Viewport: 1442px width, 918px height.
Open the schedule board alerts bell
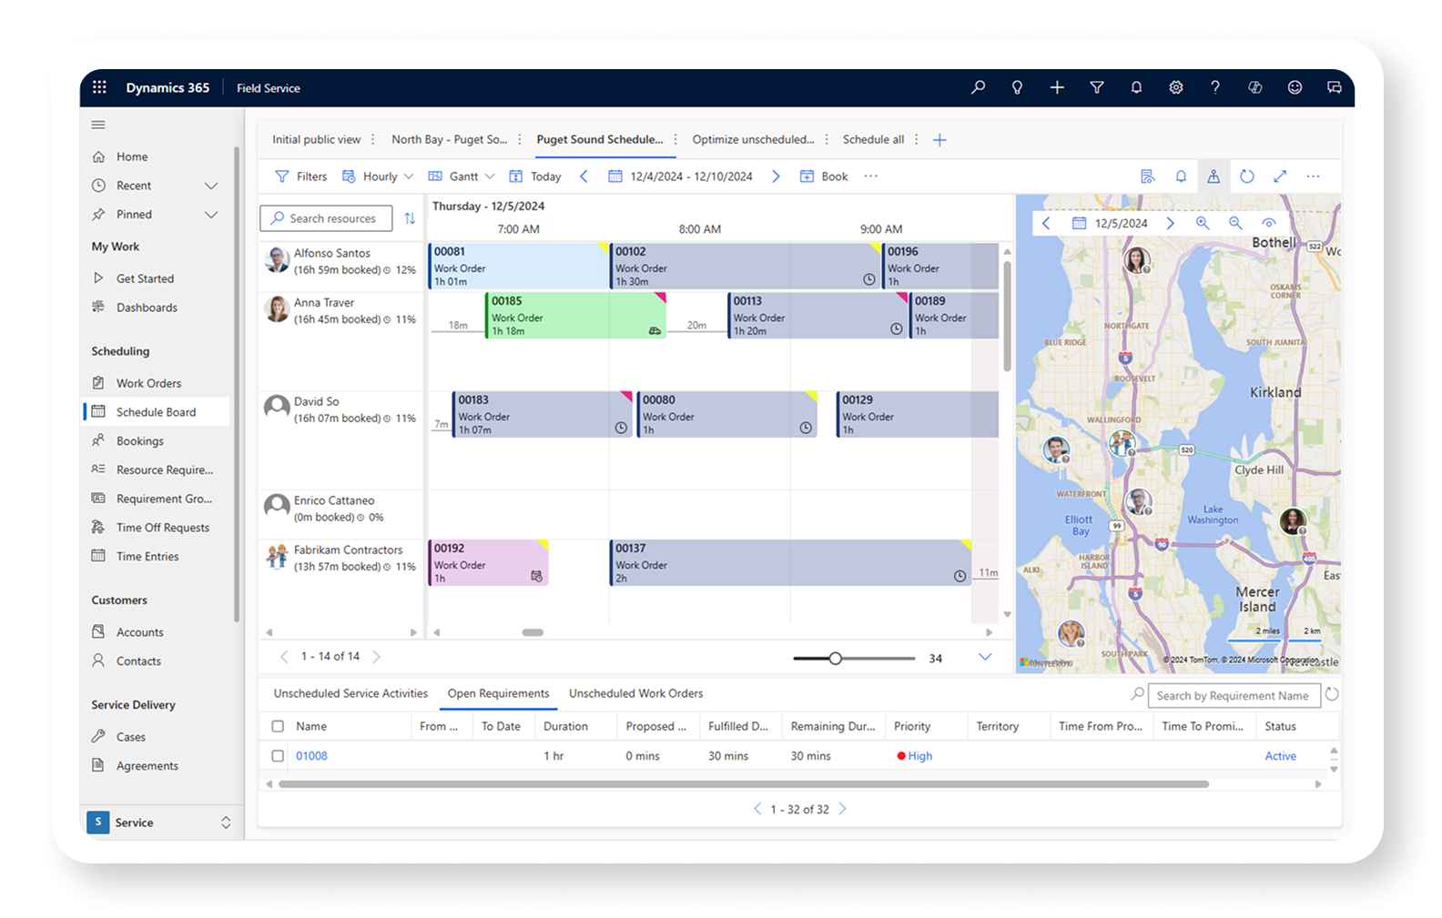pos(1181,177)
